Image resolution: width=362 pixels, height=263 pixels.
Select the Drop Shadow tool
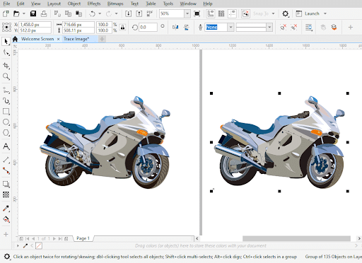[x=6, y=184]
